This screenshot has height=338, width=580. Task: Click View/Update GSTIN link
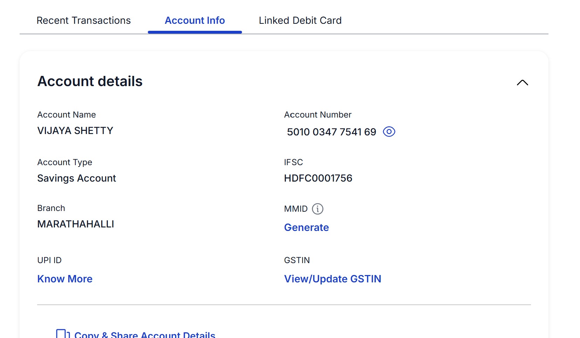332,279
